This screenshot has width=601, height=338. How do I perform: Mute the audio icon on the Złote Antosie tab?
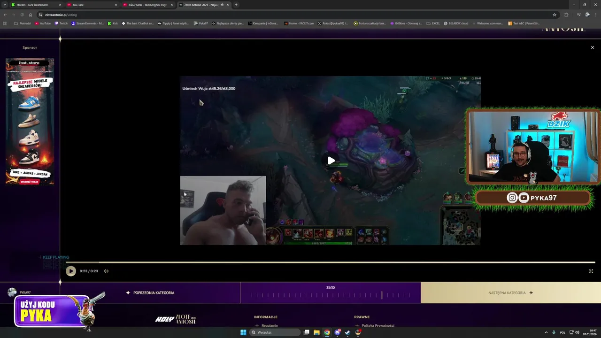pos(222,5)
